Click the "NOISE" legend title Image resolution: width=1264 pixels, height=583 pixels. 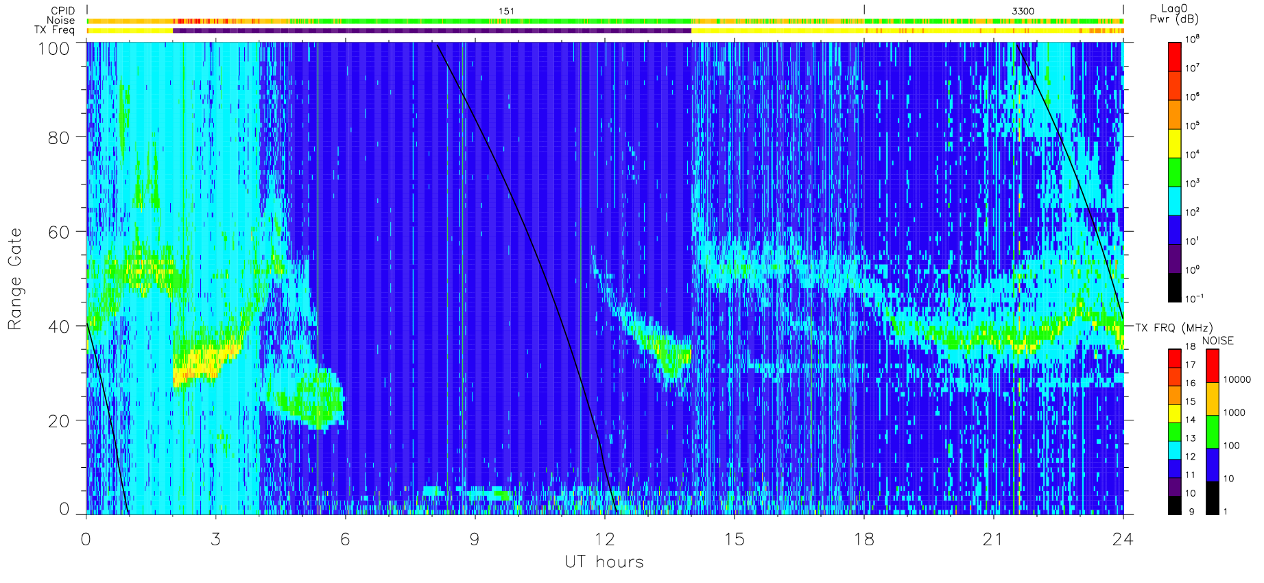[x=1217, y=341]
